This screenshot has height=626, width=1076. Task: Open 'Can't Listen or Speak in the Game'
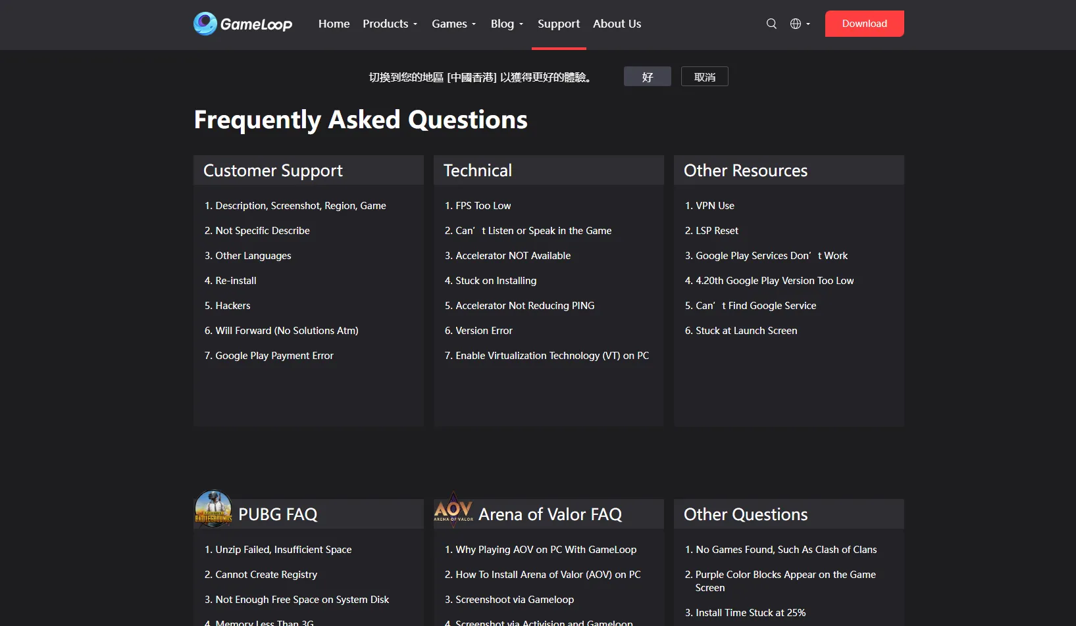(x=528, y=231)
